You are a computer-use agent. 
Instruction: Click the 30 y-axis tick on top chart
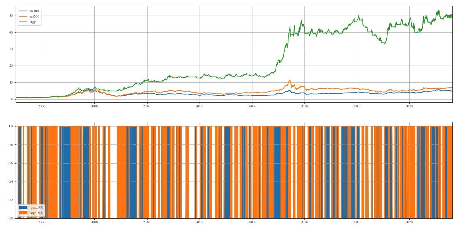[x=12, y=49]
